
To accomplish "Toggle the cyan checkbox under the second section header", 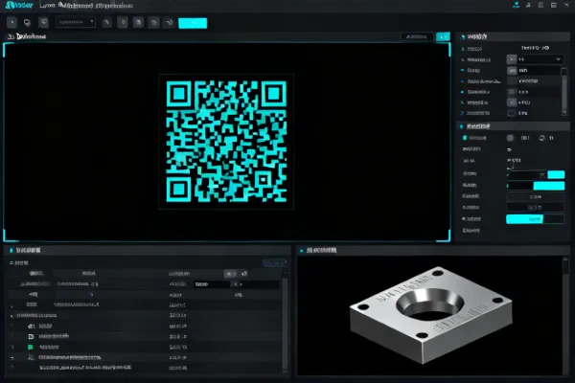I will 465,138.
